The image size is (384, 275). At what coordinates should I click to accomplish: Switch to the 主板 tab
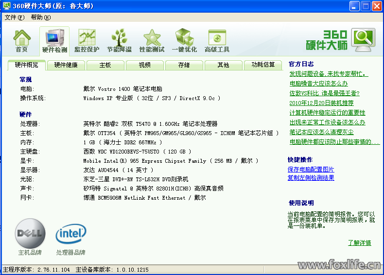(105, 65)
